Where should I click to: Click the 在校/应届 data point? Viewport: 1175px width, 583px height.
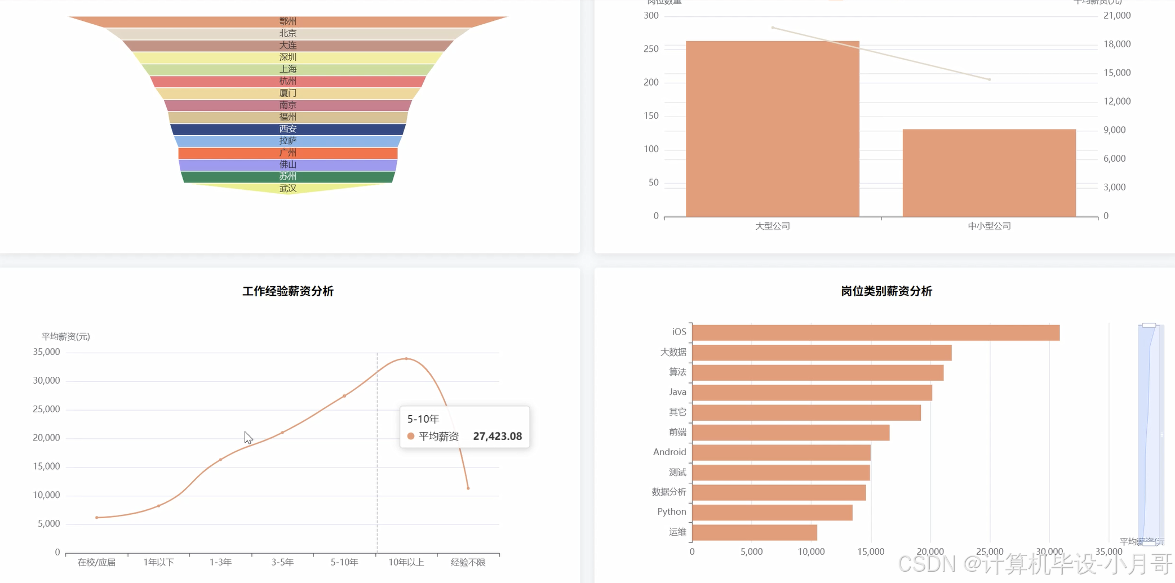[x=97, y=517]
